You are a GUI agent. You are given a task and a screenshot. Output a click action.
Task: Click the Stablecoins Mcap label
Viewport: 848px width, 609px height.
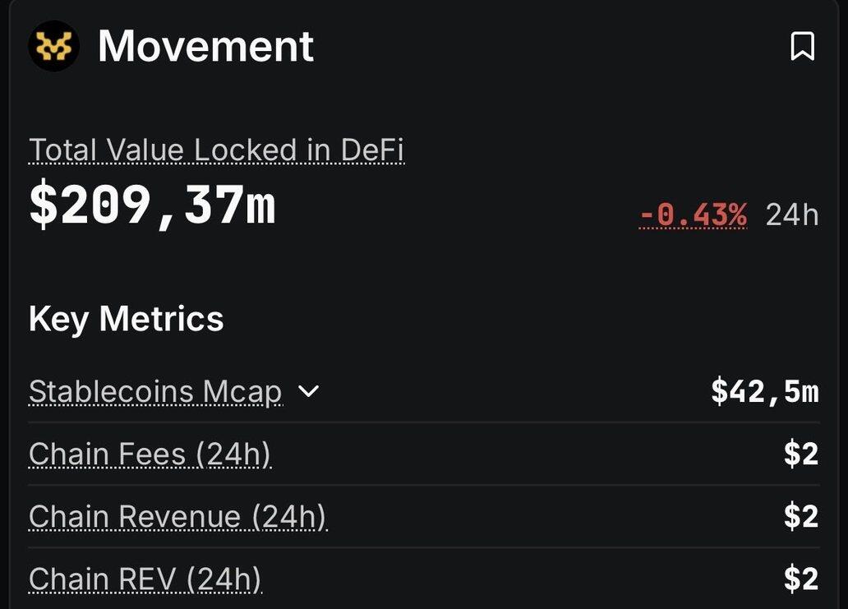pyautogui.click(x=155, y=392)
